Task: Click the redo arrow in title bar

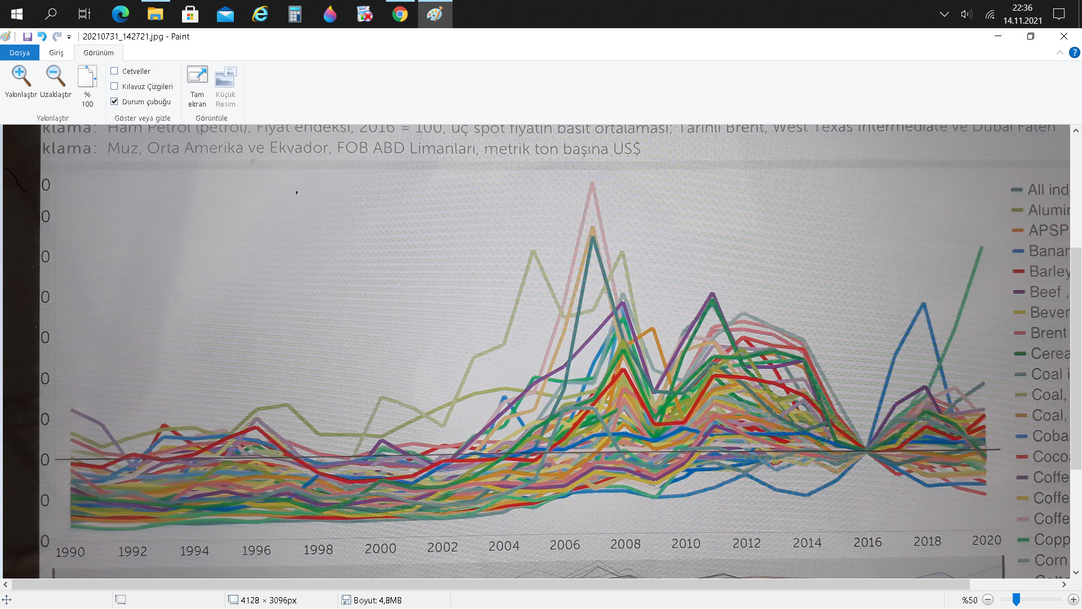Action: pos(56,37)
